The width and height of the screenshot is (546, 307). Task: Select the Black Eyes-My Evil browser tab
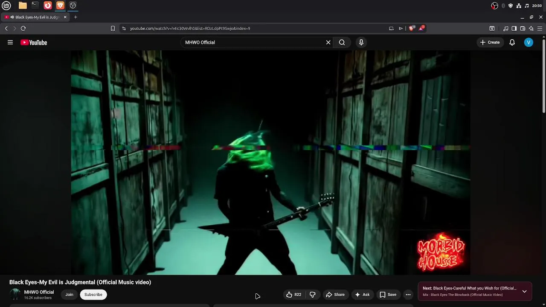click(35, 17)
